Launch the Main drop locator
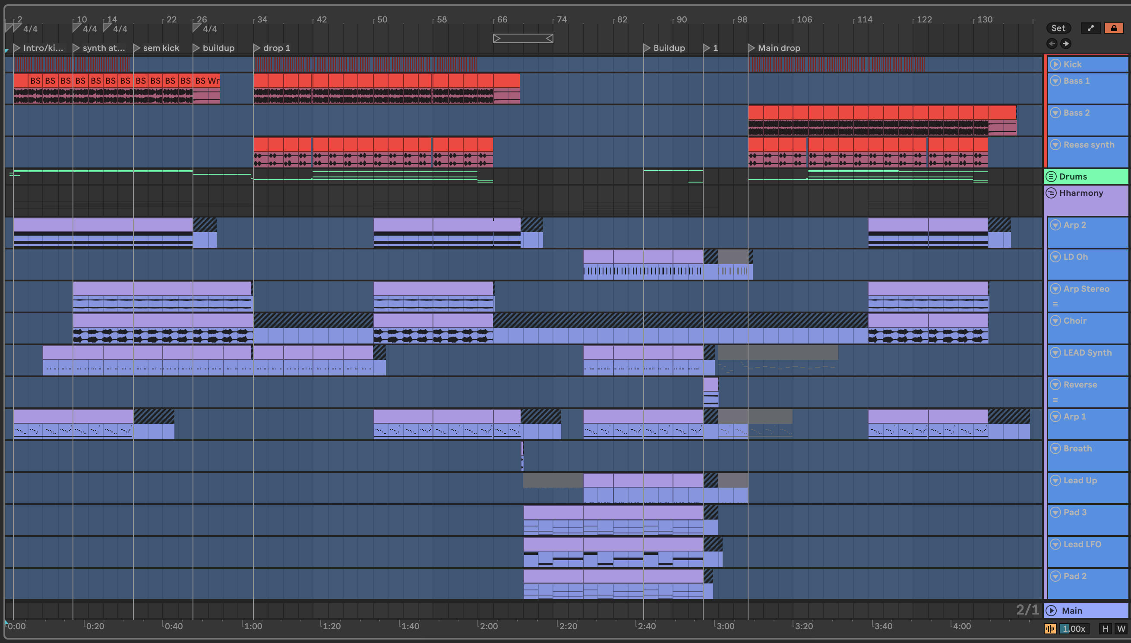Image resolution: width=1131 pixels, height=643 pixels. pos(751,48)
